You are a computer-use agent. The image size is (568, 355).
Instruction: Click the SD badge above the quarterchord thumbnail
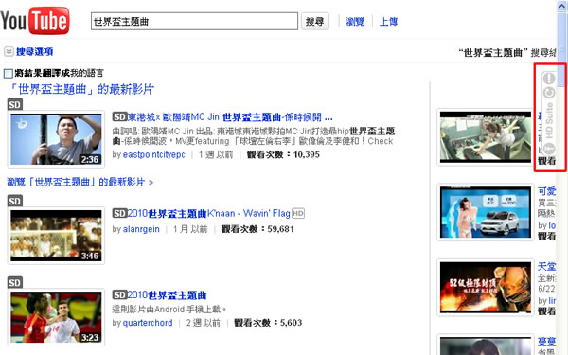[x=15, y=282]
